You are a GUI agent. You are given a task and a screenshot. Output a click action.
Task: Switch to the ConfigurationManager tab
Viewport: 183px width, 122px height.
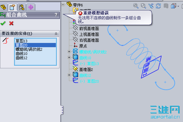click(x=22, y=7)
